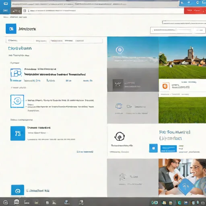Click the solid blue button beside the small blue square
The width and height of the screenshot is (206, 206).
tap(169, 149)
